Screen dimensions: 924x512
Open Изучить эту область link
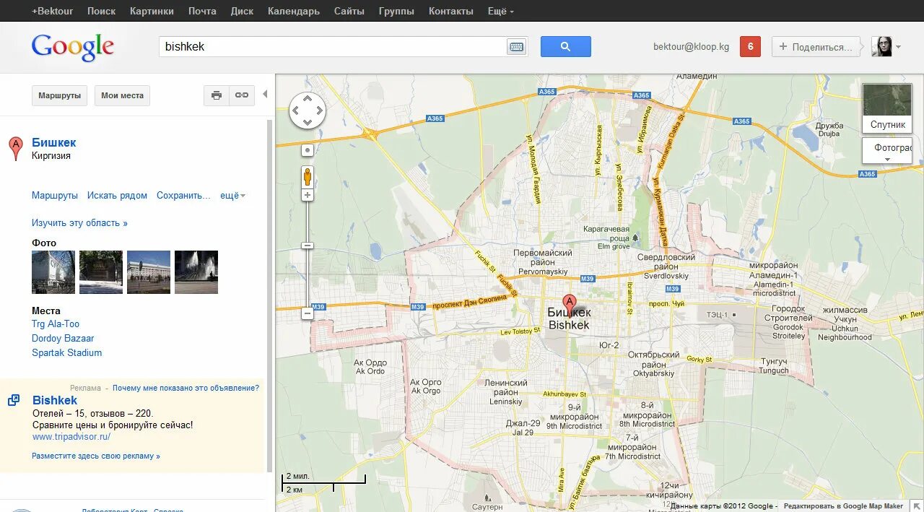[79, 223]
